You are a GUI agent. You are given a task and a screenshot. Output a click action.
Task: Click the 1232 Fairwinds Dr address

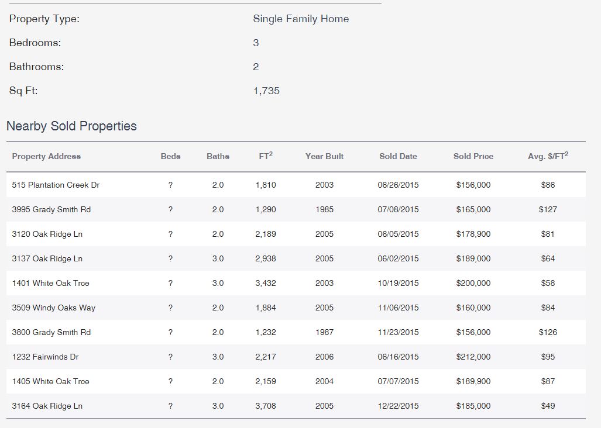click(45, 357)
